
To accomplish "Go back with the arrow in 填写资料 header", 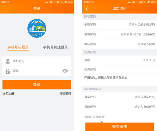I will tap(87, 9).
